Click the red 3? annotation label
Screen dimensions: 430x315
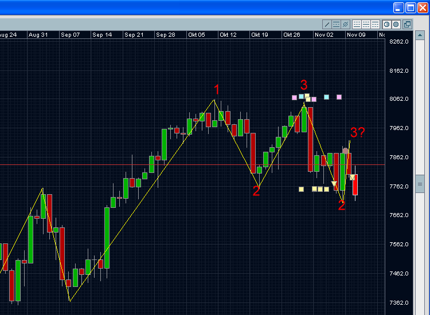tap(358, 132)
